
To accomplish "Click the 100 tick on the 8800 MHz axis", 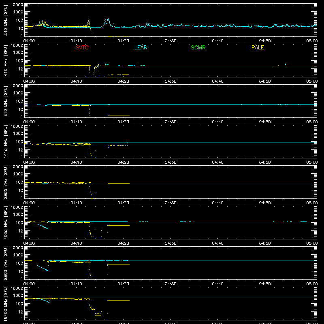I will pos(19,263).
